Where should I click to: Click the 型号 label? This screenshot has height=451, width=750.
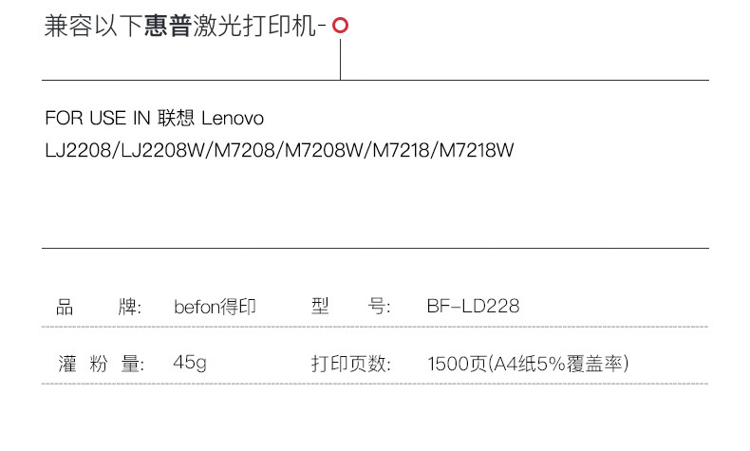click(351, 307)
